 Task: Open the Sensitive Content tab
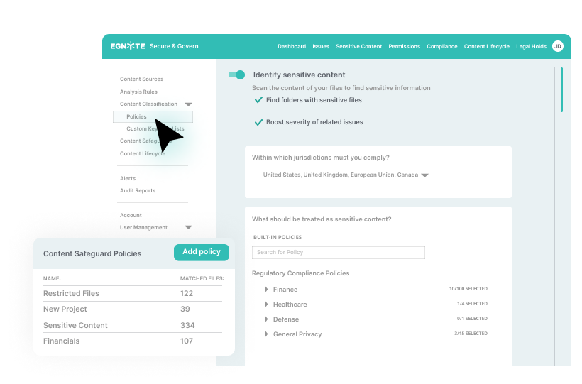click(x=358, y=47)
